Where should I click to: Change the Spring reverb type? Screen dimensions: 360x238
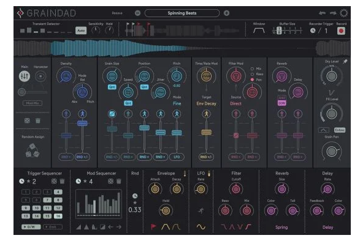[281, 227]
